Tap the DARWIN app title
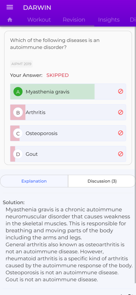136x295 pixels. click(37, 8)
